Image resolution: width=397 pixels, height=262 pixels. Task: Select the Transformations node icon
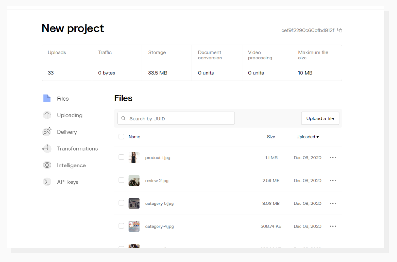tap(47, 148)
